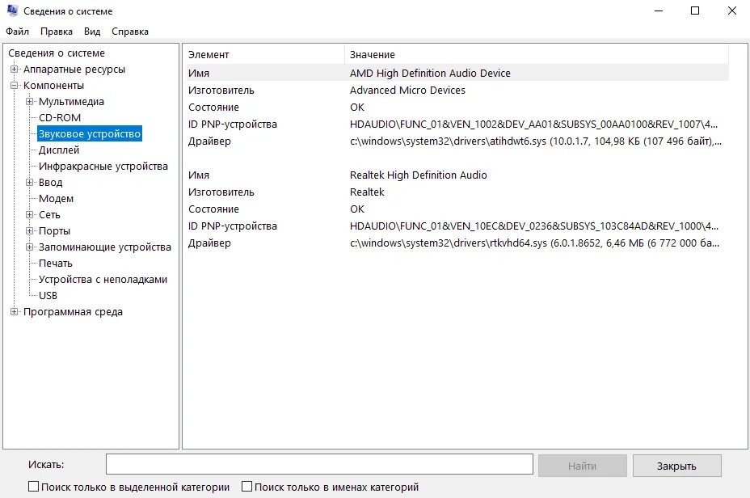Select Звуковое устройство tree item
750x498 pixels.
90,134
